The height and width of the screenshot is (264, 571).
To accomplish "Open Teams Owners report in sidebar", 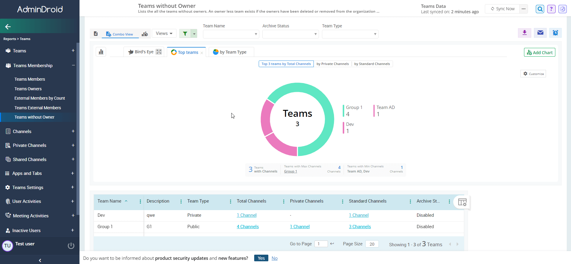I will pos(28,89).
